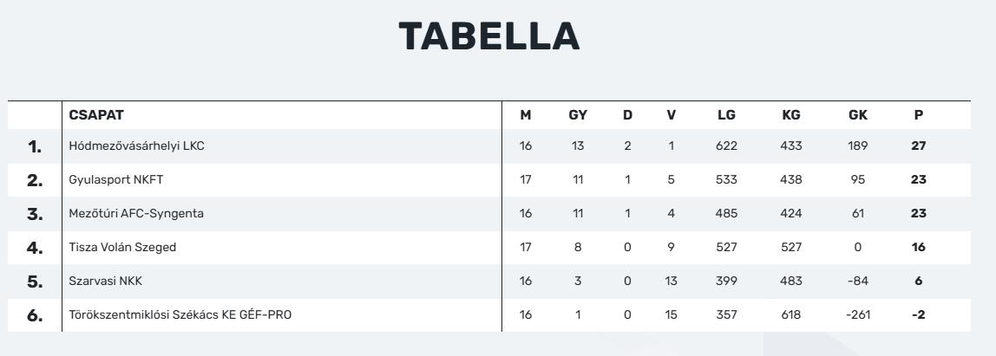This screenshot has height=356, width=996.
Task: Click the TABELLA heading
Action: click(x=488, y=36)
